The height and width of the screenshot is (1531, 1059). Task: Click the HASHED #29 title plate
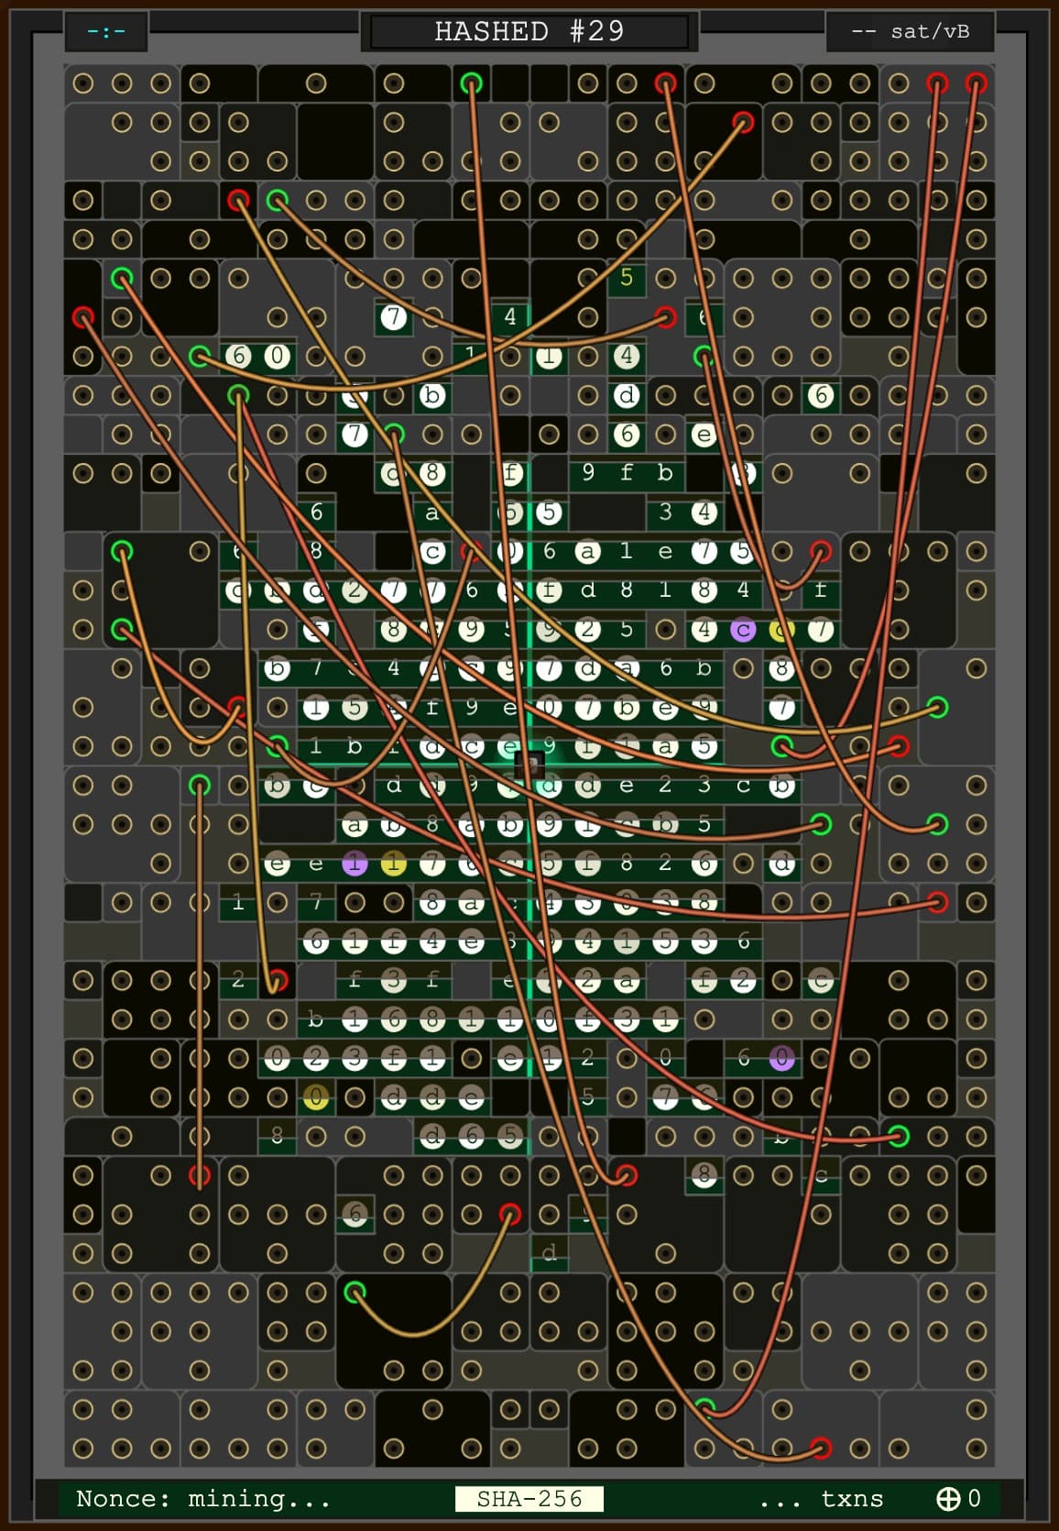click(x=529, y=31)
